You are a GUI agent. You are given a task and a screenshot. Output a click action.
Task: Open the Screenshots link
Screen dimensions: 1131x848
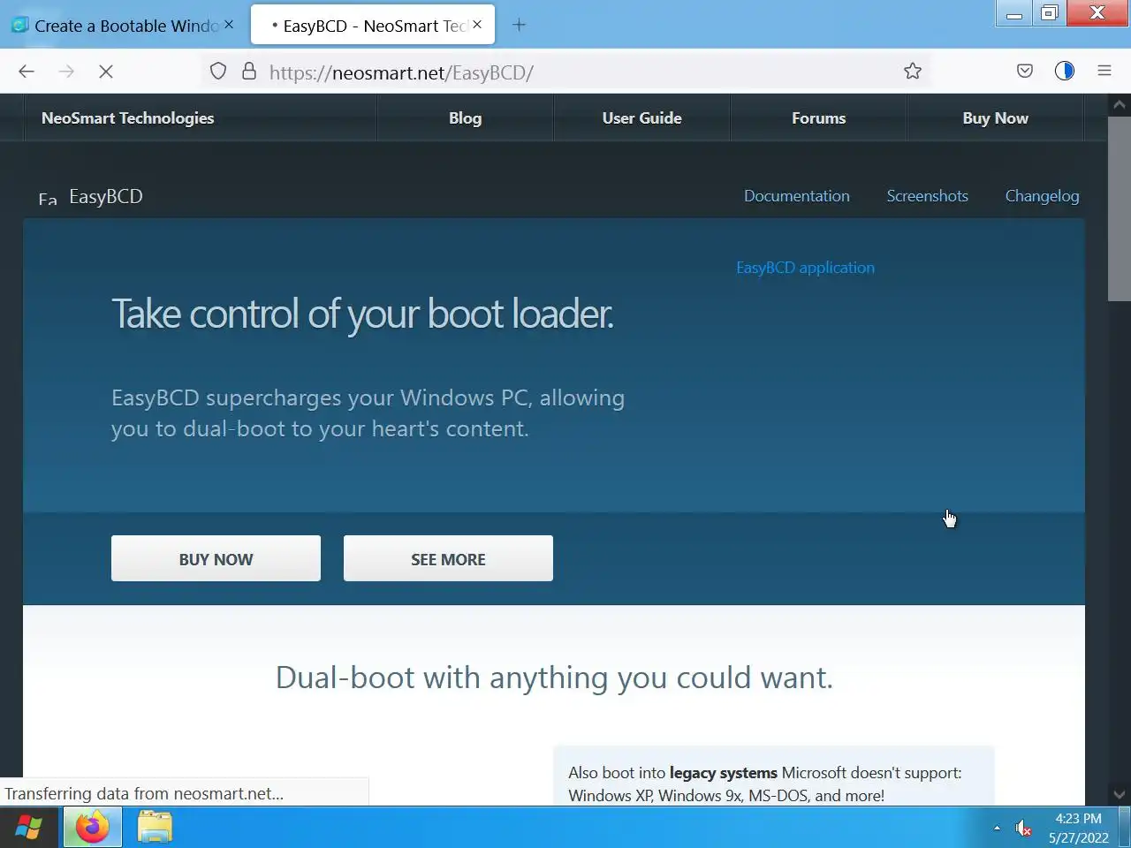pyautogui.click(x=928, y=196)
